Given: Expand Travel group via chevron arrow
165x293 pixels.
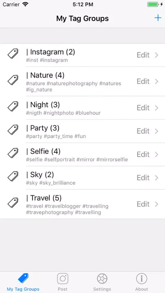Looking at the screenshot, I should (x=157, y=204).
